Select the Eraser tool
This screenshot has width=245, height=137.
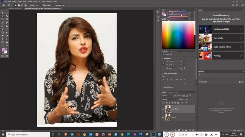[x=7, y=29]
